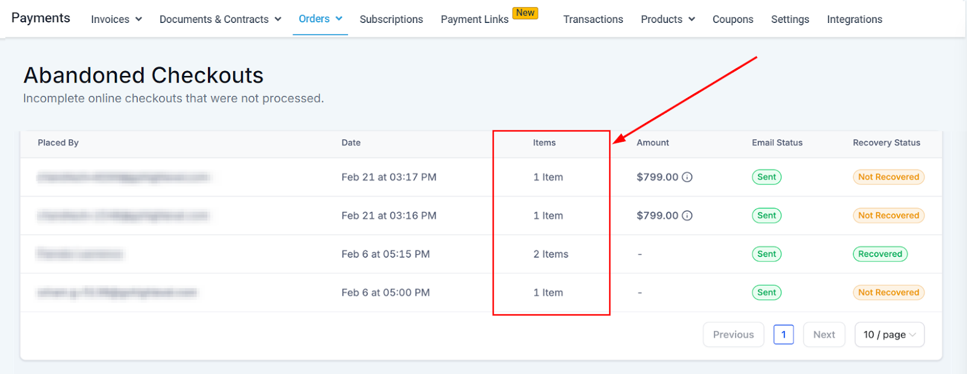The height and width of the screenshot is (374, 967).
Task: Click the green Recovered status badge
Action: [880, 255]
